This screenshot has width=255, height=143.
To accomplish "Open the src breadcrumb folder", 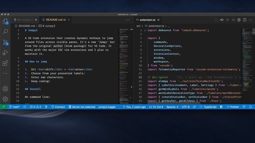I will (138, 26).
